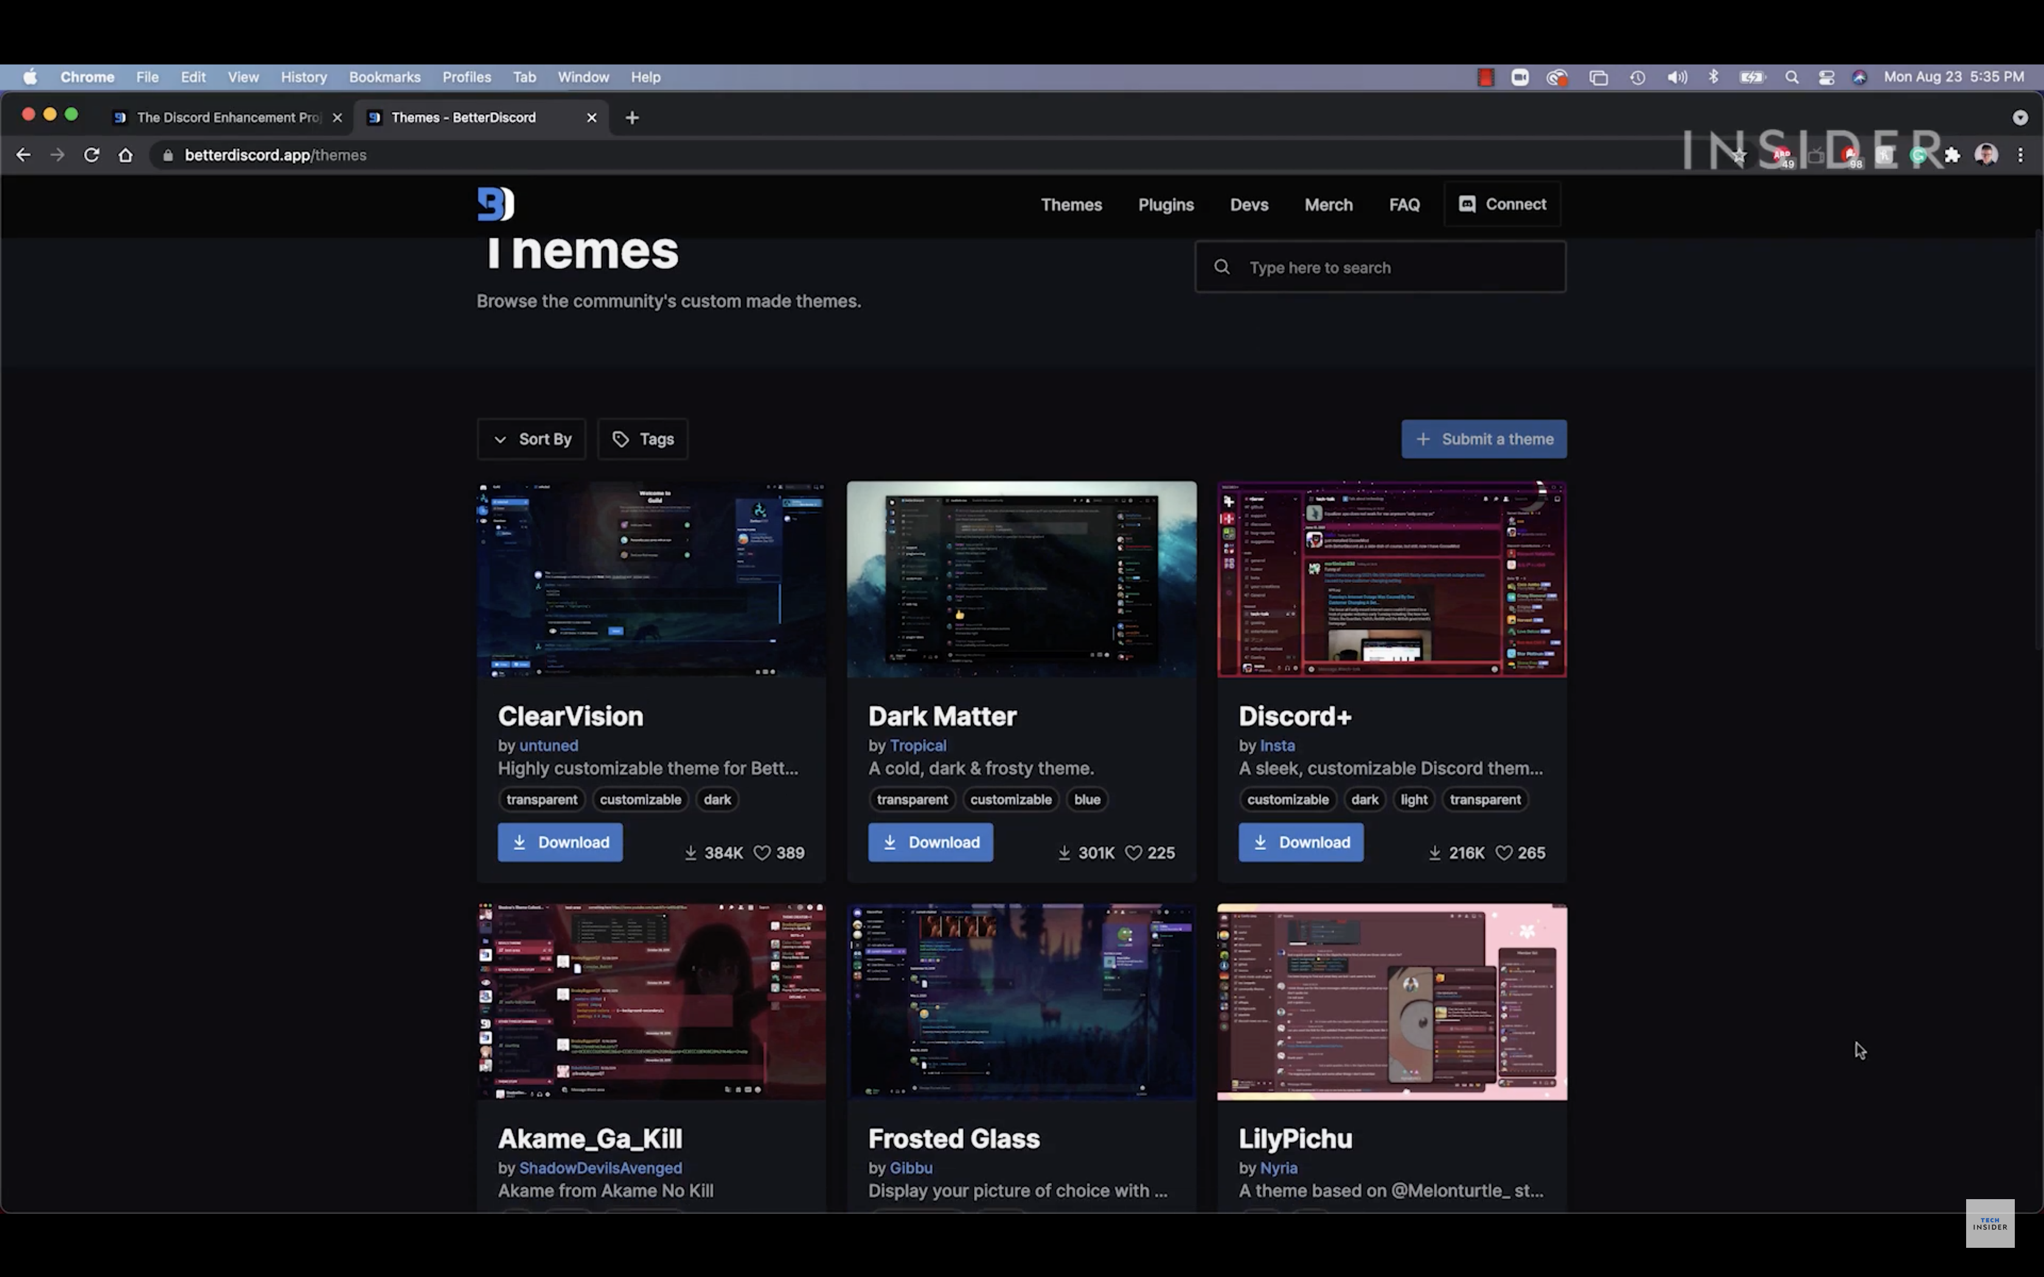
Task: Click the Bluetooth icon in menu bar
Action: click(1713, 77)
